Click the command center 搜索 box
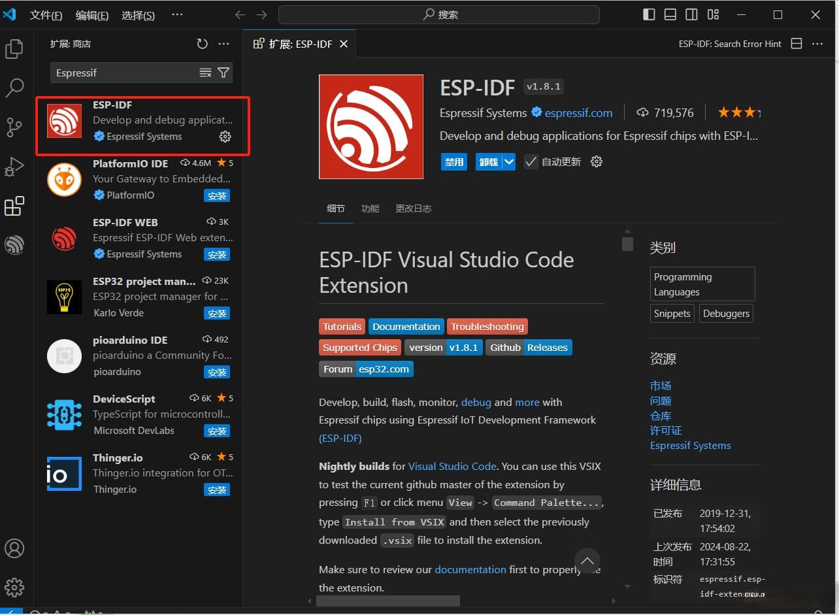The width and height of the screenshot is (839, 615). tap(439, 14)
